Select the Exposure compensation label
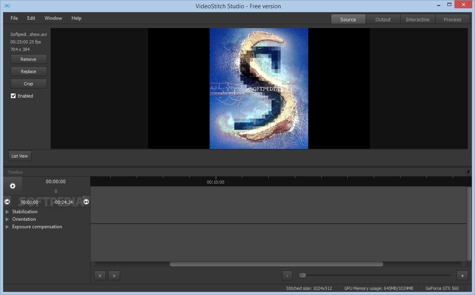475x295 pixels. 37,227
